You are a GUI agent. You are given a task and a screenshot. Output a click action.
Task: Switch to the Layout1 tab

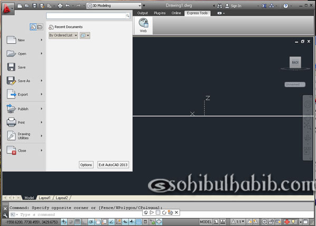point(45,198)
